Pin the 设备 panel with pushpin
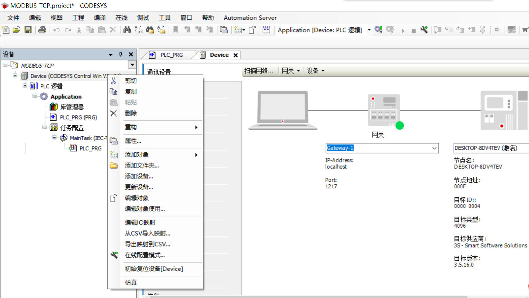The width and height of the screenshot is (529, 298). coord(121,54)
